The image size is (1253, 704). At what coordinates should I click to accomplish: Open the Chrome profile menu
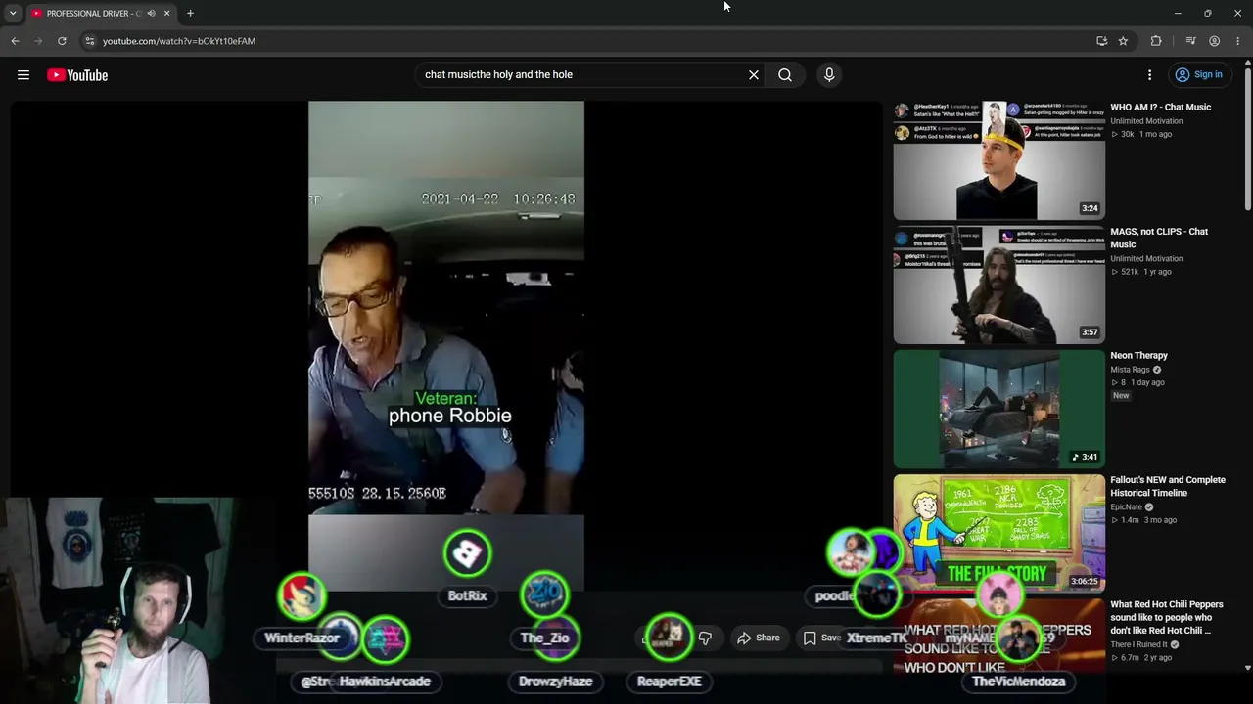pos(1214,41)
